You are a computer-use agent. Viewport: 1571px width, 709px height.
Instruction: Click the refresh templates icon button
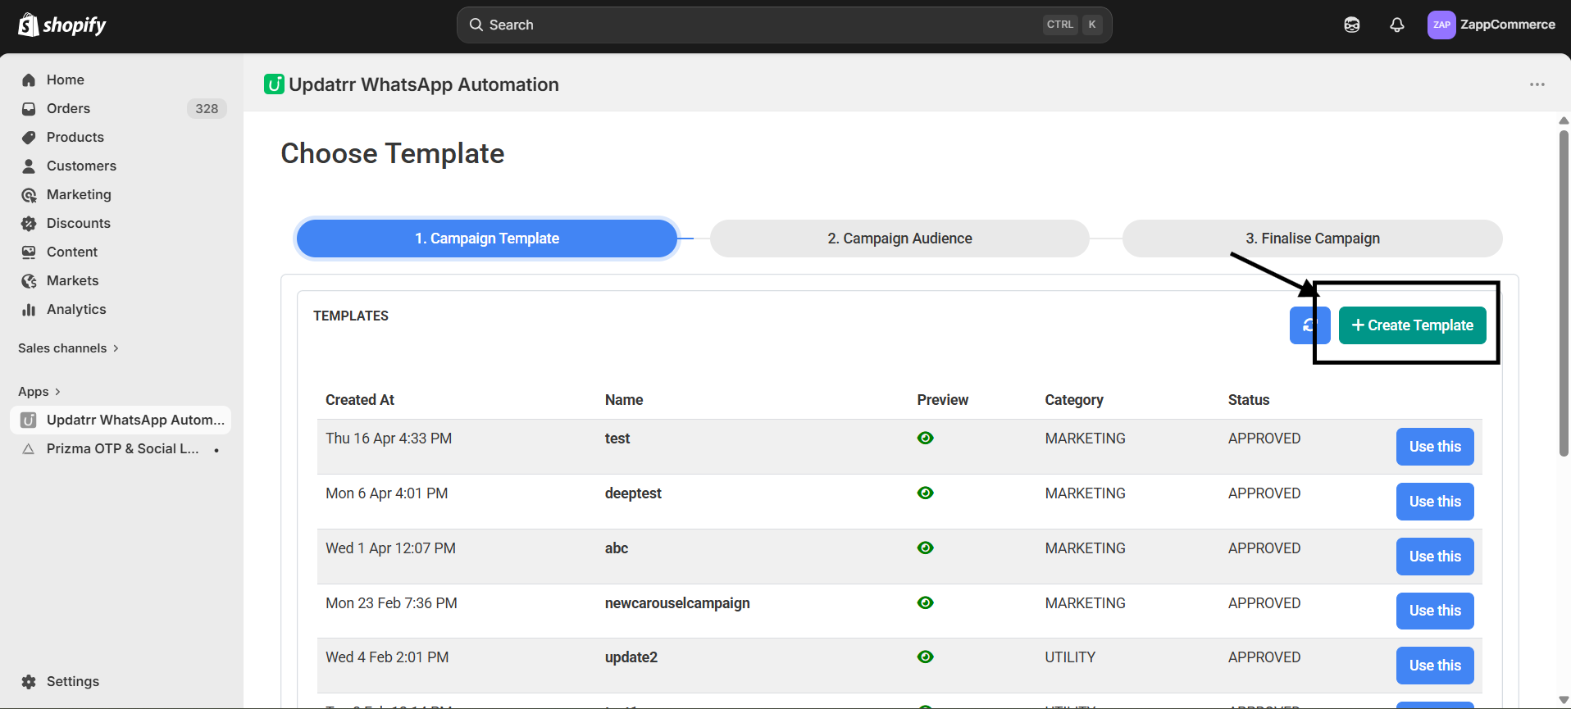tap(1309, 325)
